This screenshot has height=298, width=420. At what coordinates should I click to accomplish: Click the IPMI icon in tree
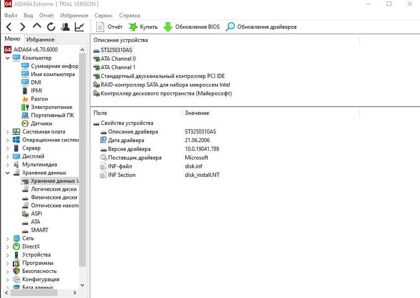coord(25,91)
